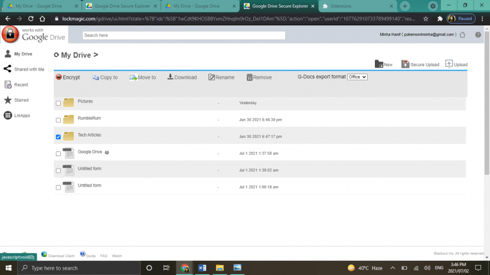The width and height of the screenshot is (490, 275).
Task: Click document icon of Untitled form 1:39:02 am
Action: click(x=68, y=170)
